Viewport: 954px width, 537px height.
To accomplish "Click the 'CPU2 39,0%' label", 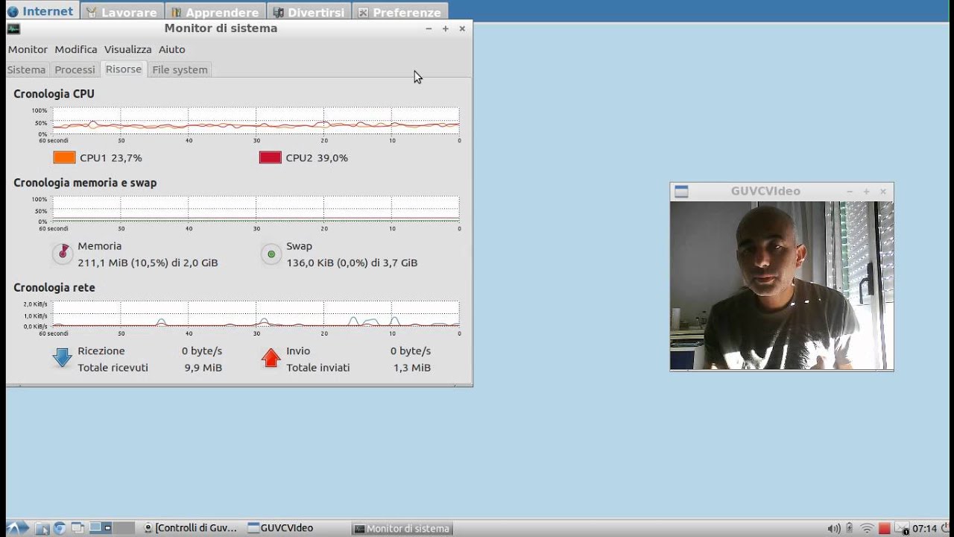I will pos(317,158).
